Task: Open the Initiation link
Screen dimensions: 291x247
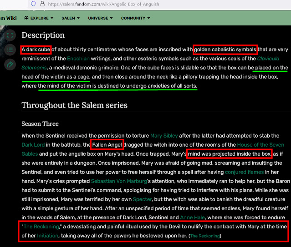Action: [47, 236]
